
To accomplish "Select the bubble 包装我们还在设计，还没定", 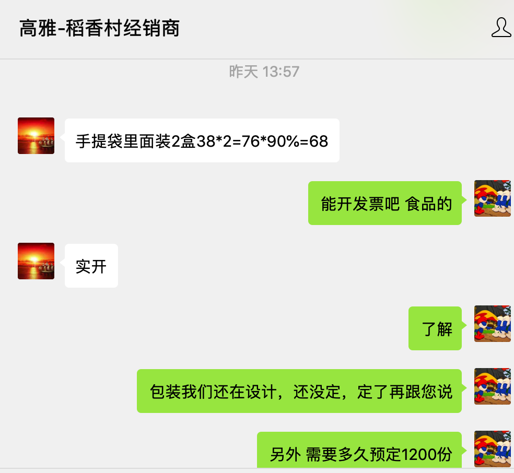I will click(299, 391).
